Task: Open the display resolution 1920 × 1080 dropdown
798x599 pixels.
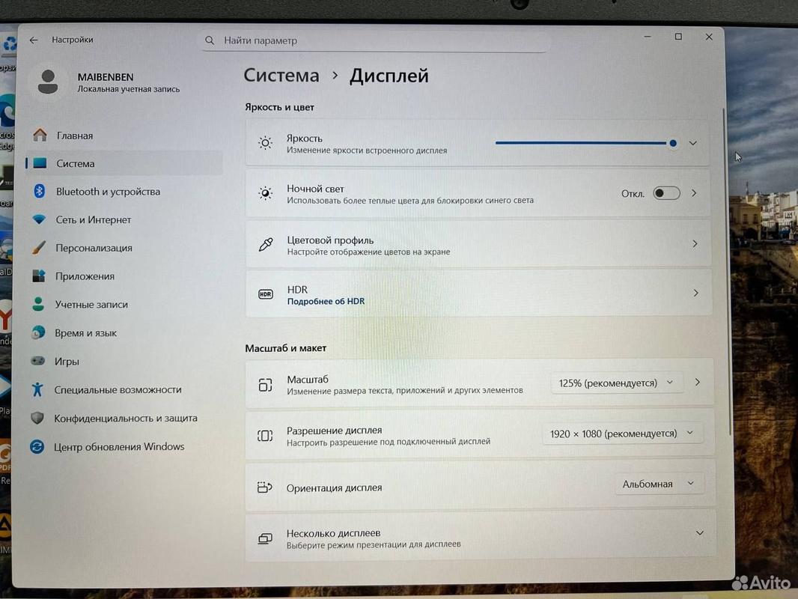Action: point(622,434)
